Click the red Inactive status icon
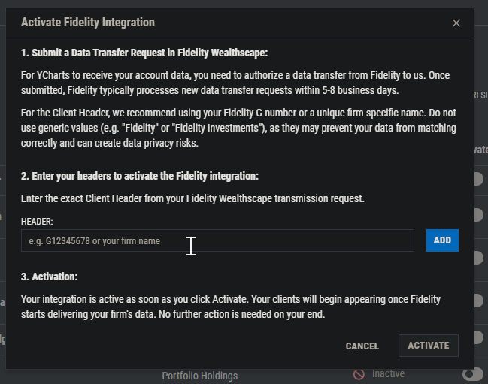This screenshot has width=488, height=384. tap(359, 374)
